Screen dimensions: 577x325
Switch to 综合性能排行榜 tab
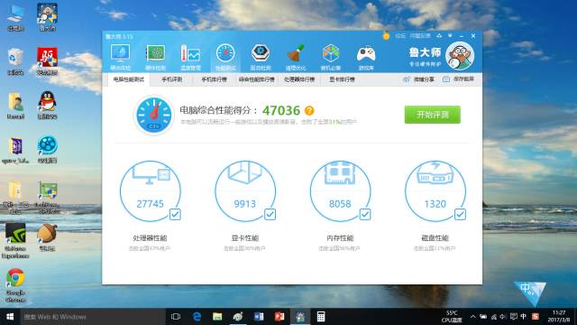pyautogui.click(x=256, y=79)
